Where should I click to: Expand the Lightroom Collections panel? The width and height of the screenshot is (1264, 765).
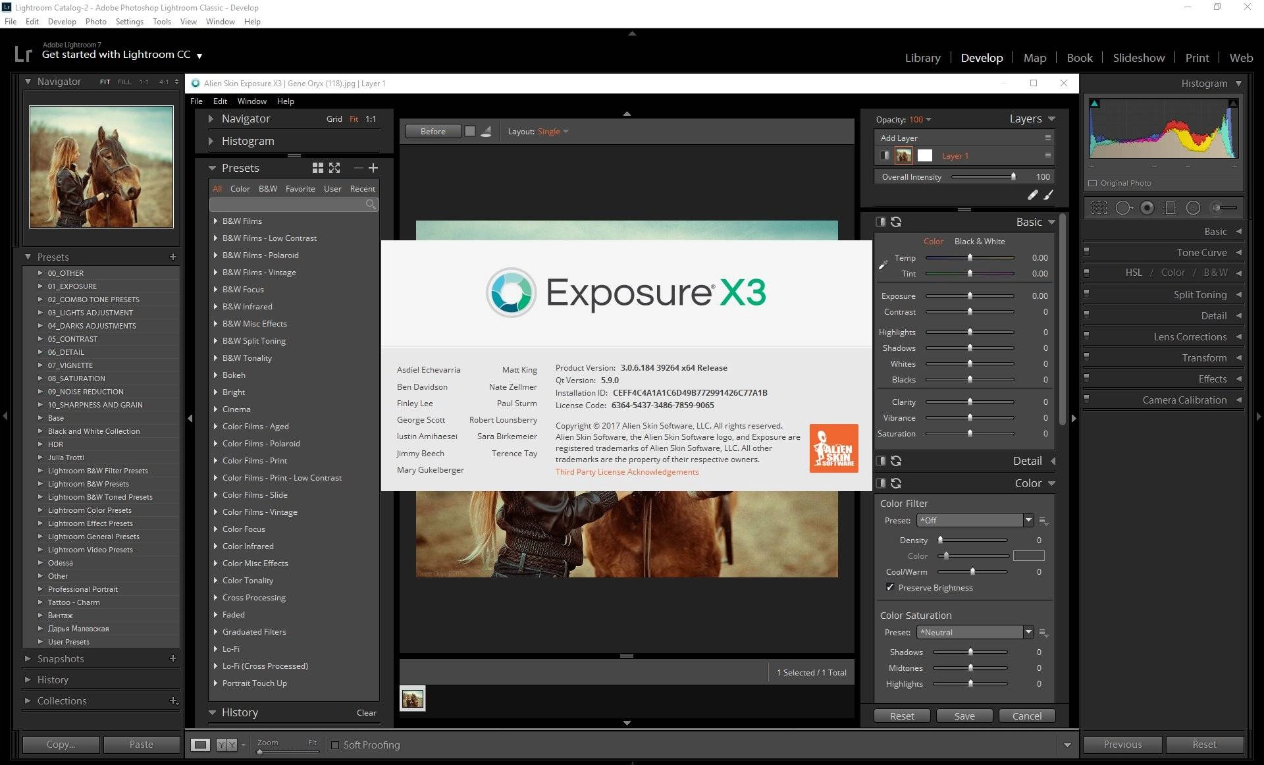(x=28, y=700)
